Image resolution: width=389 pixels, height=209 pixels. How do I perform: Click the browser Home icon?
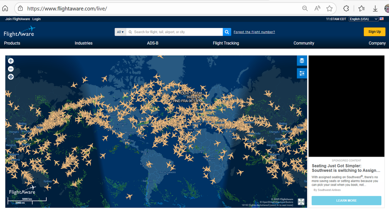[5, 8]
